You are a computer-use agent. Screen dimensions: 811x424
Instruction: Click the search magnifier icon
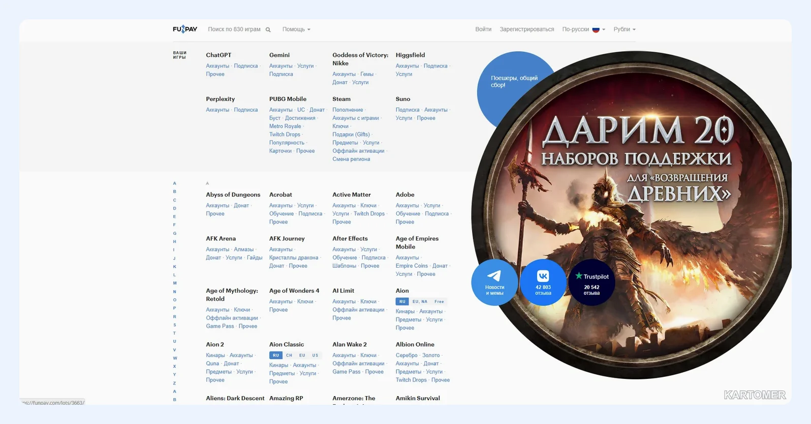pyautogui.click(x=268, y=30)
